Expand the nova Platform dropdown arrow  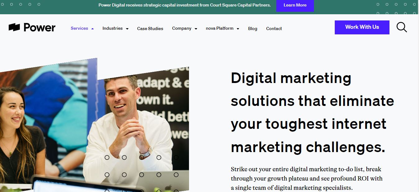coord(238,28)
